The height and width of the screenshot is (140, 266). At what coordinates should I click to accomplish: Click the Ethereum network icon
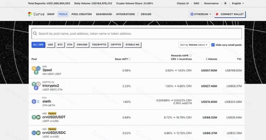click(x=192, y=14)
